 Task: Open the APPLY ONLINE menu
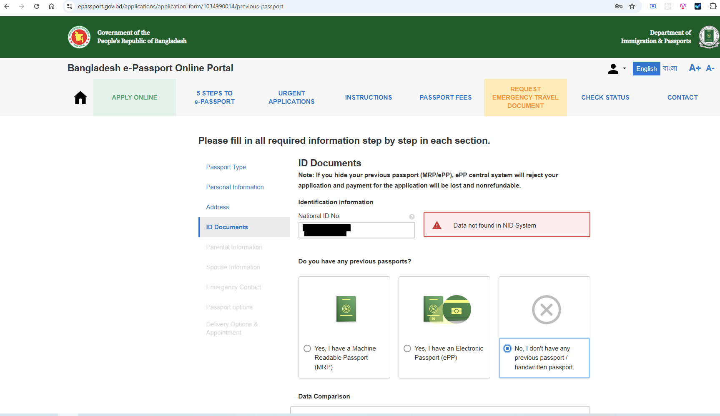tap(135, 98)
